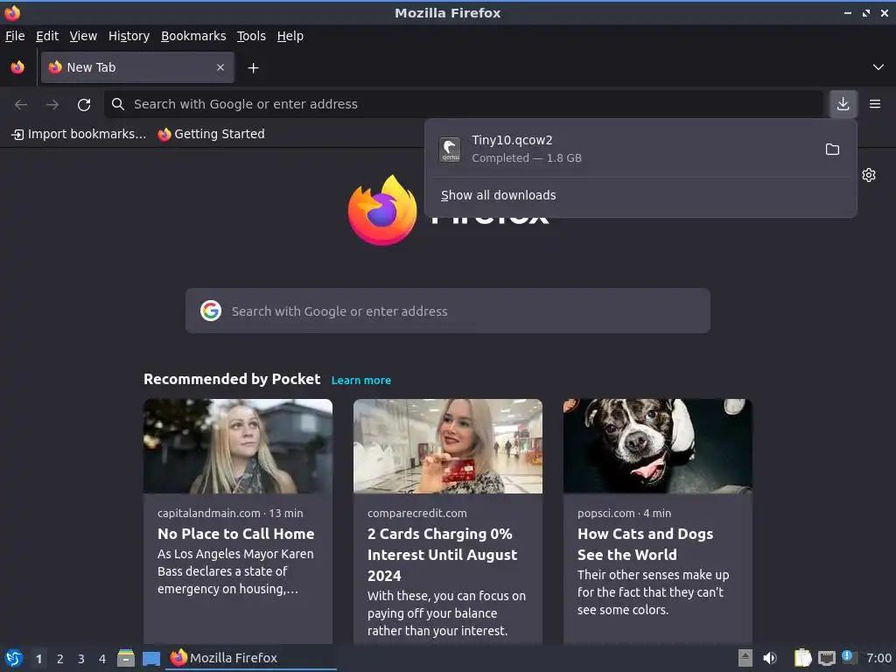
Task: Click the magnifier icon in address bar
Action: coord(118,104)
